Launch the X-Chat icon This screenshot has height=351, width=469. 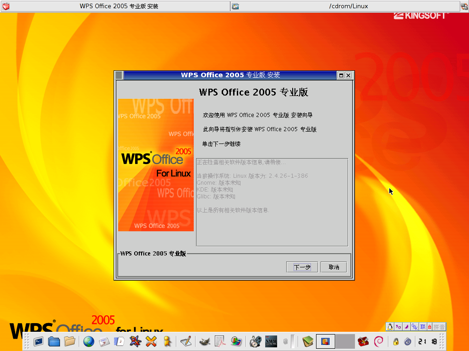(151, 341)
